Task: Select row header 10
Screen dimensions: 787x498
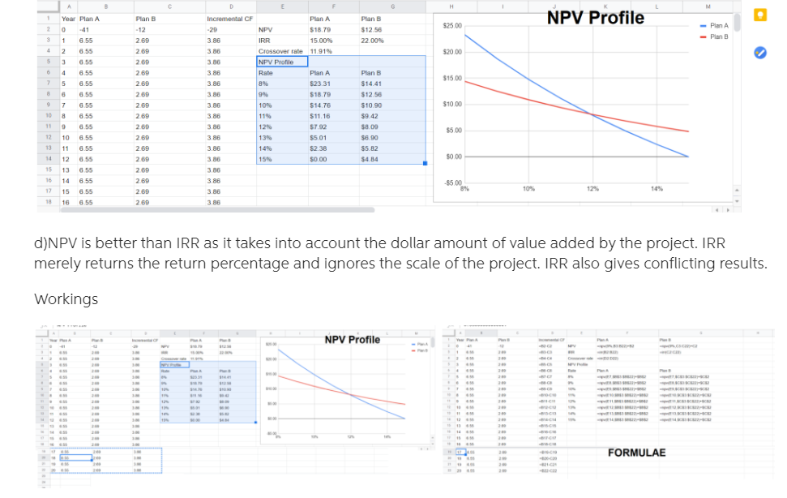Action: coord(48,116)
